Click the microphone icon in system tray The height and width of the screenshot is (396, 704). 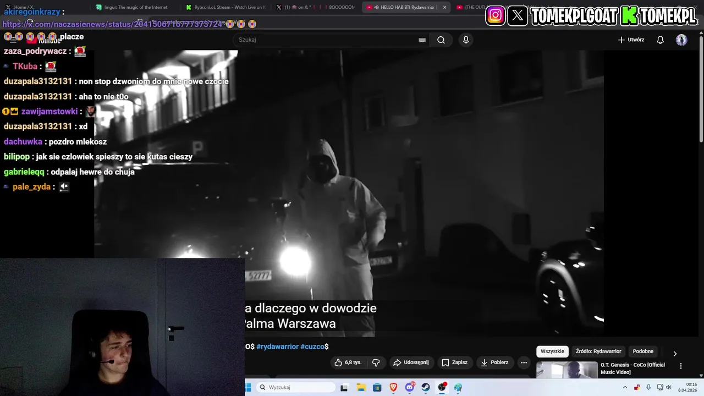pos(648,387)
